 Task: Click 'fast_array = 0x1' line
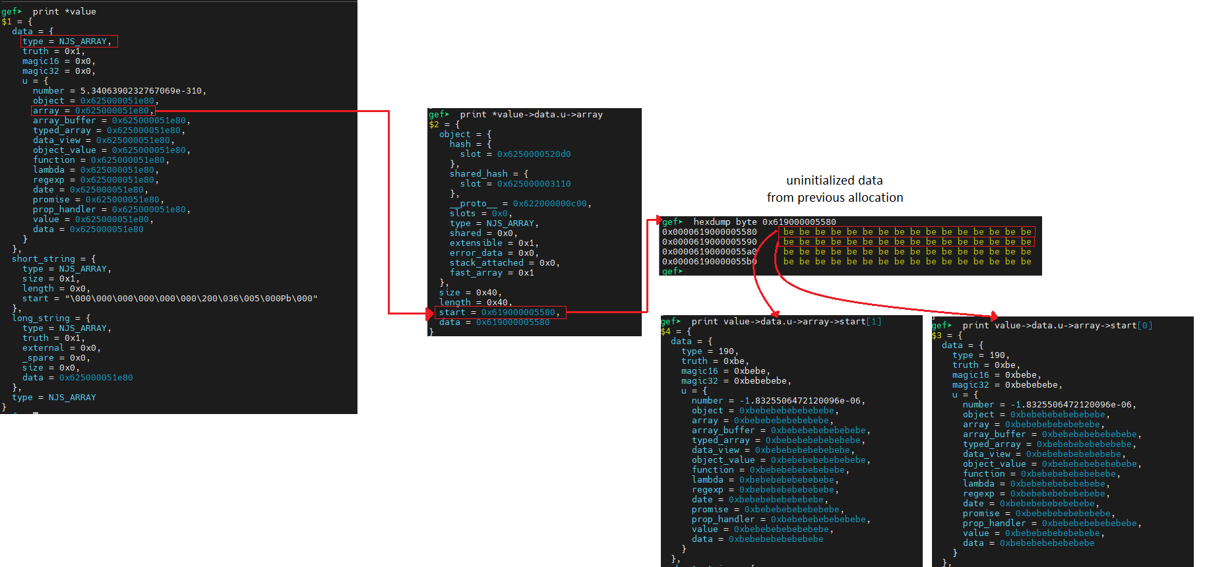pos(491,272)
